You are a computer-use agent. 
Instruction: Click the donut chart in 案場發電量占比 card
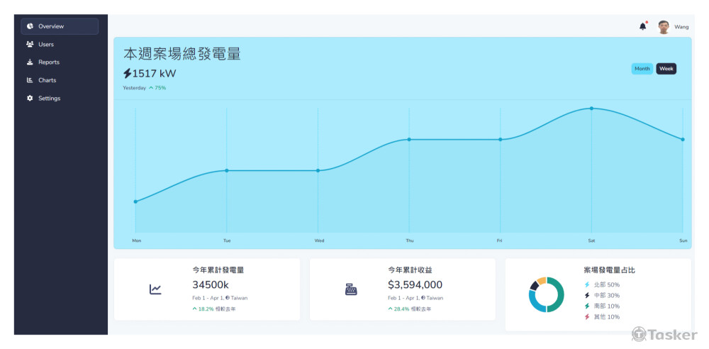546,294
